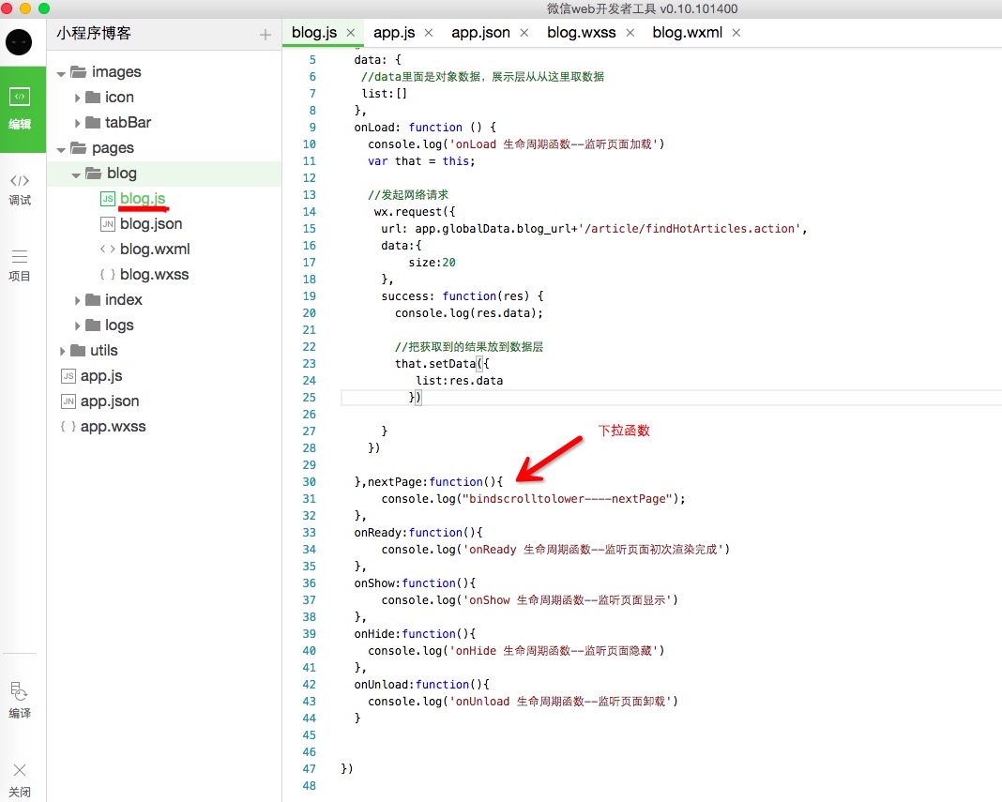Switch to the app.js tab
Viewport: 1002px width, 802px height.
click(394, 33)
